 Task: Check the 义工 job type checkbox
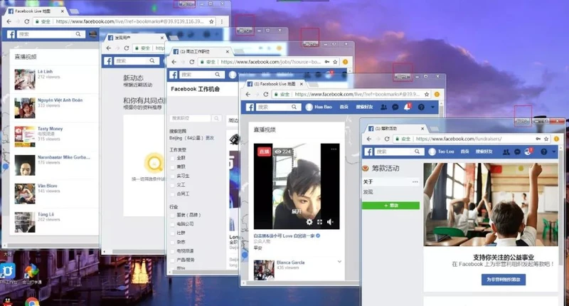(x=173, y=185)
